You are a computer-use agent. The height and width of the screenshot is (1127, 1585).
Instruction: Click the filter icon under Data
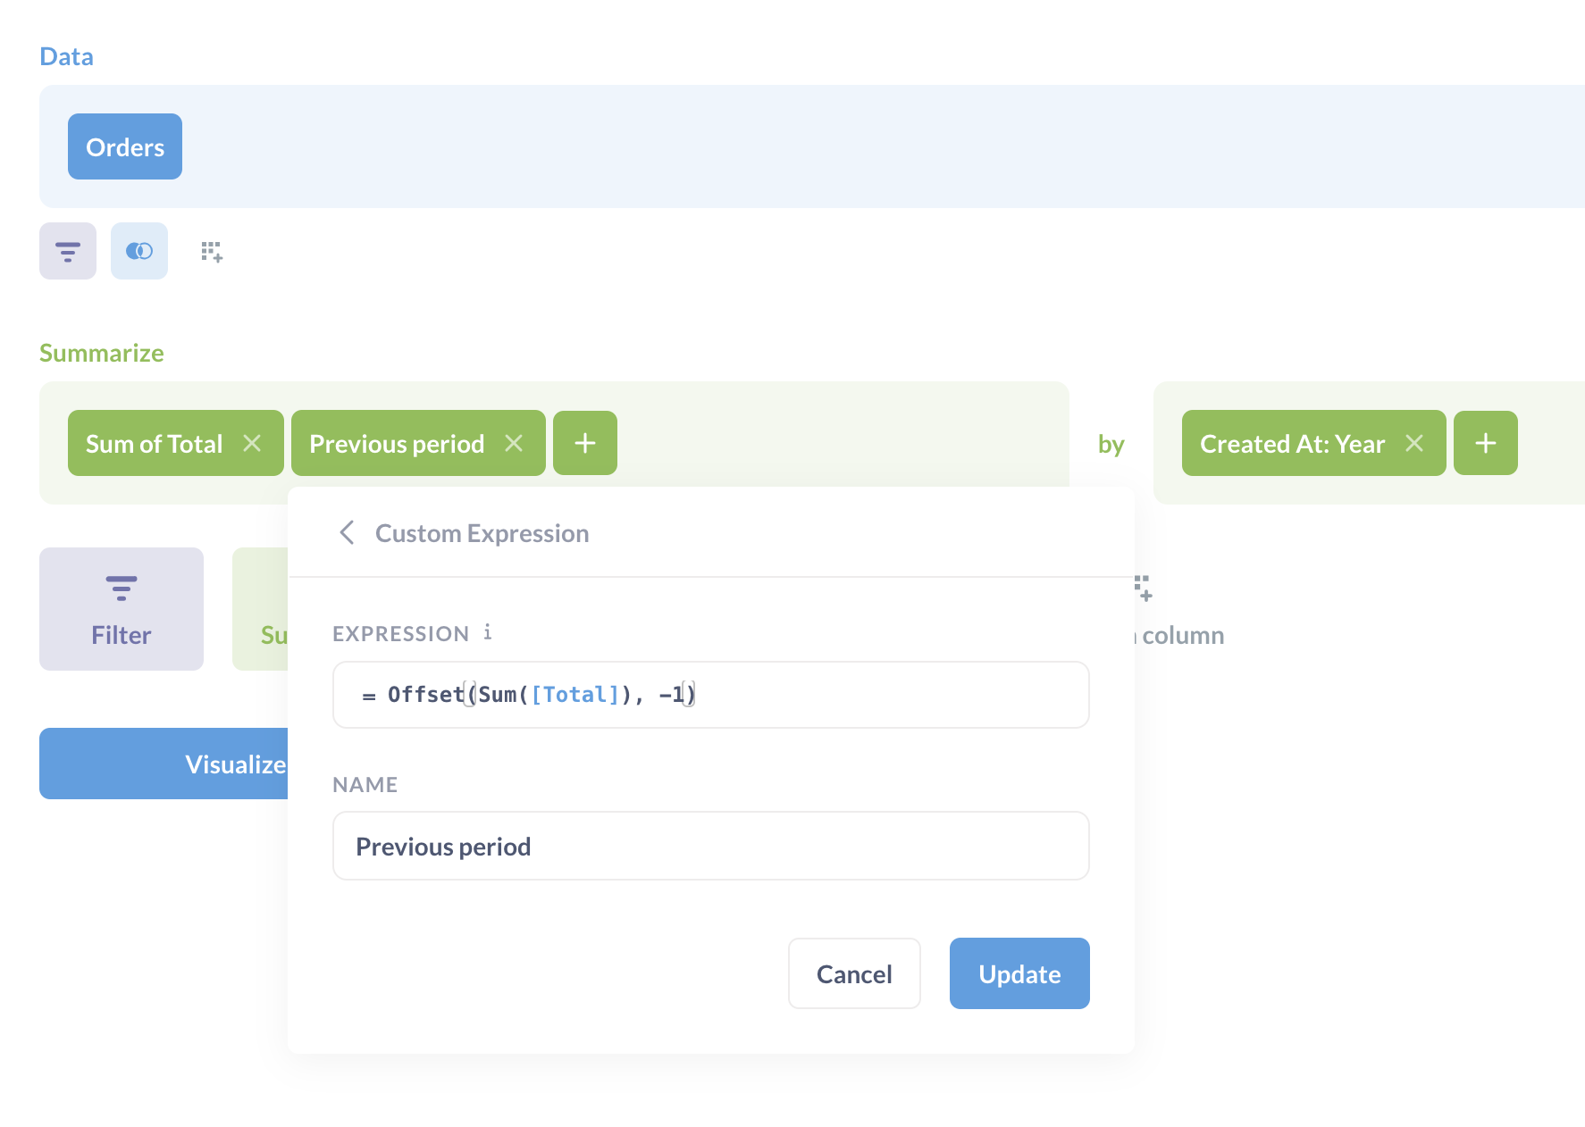[x=68, y=251]
